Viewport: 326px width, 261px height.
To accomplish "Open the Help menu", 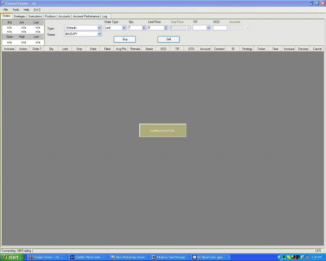I will coord(26,10).
